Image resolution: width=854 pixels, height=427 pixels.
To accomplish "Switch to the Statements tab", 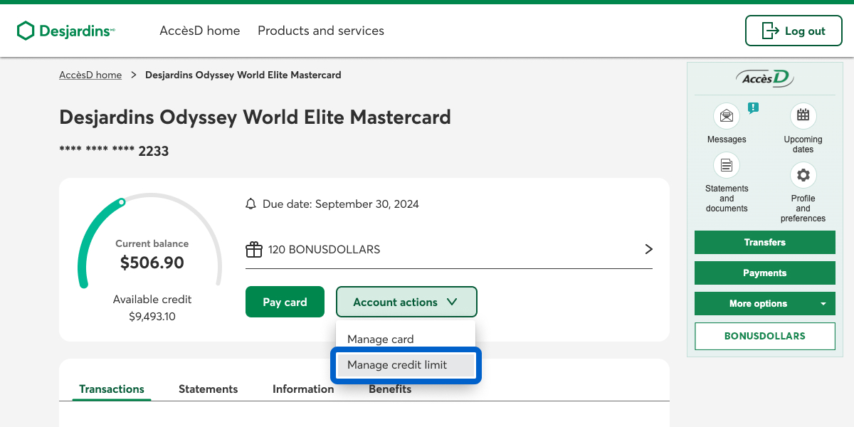I will coord(208,389).
